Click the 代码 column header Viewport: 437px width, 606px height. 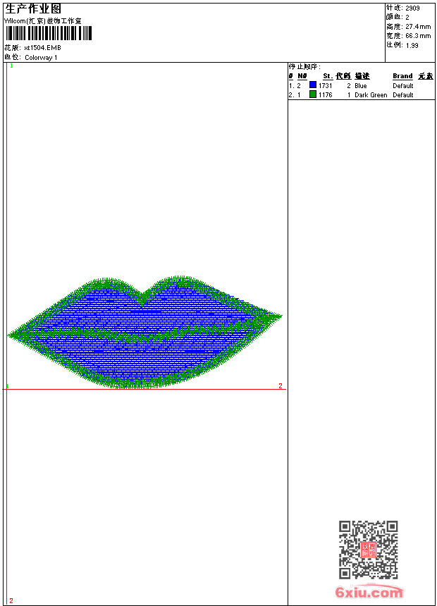click(343, 76)
